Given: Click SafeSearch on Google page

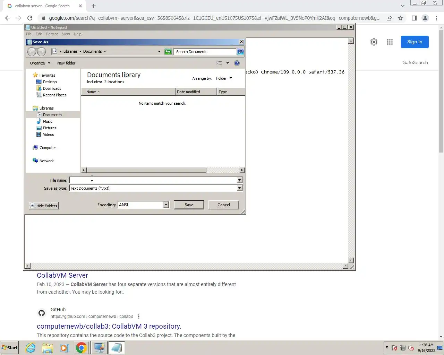Looking at the screenshot, I should [x=415, y=62].
